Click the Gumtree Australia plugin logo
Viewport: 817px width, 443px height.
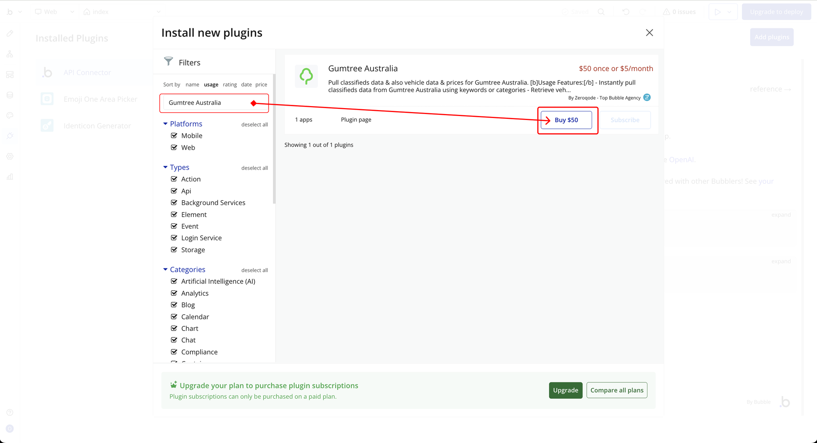pos(306,76)
